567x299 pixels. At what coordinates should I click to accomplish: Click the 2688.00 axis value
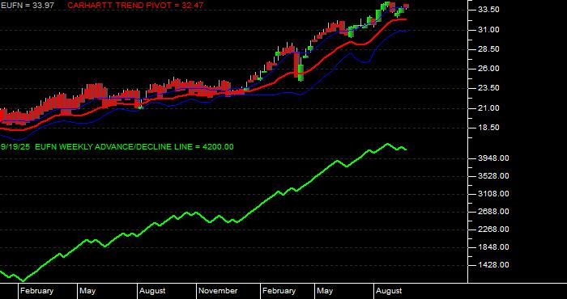click(x=492, y=212)
